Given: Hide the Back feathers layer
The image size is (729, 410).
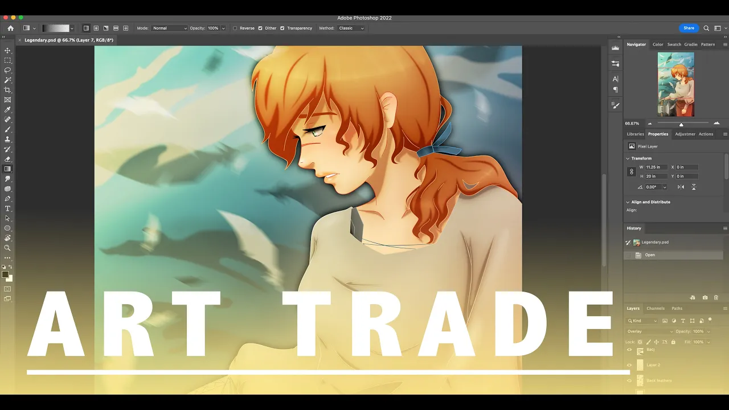Looking at the screenshot, I should (x=629, y=380).
